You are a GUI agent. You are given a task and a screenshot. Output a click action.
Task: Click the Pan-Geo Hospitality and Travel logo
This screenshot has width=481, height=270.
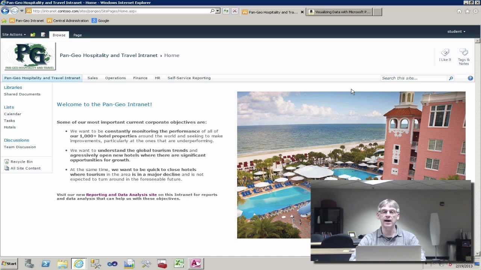click(30, 56)
